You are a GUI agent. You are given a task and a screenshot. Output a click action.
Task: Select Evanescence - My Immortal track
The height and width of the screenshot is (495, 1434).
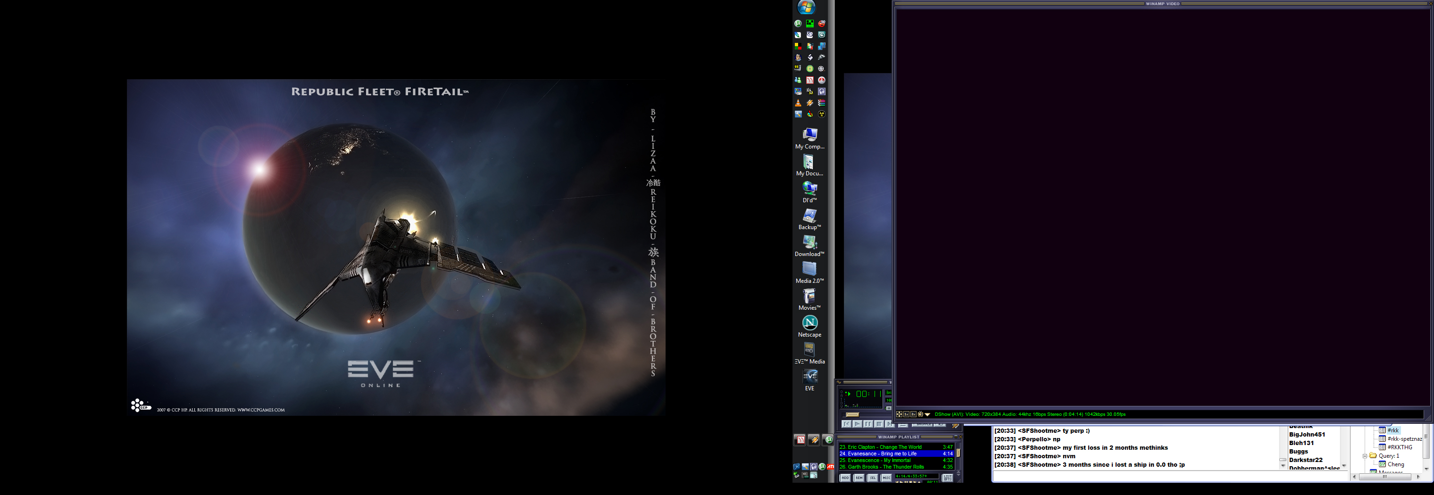(896, 461)
